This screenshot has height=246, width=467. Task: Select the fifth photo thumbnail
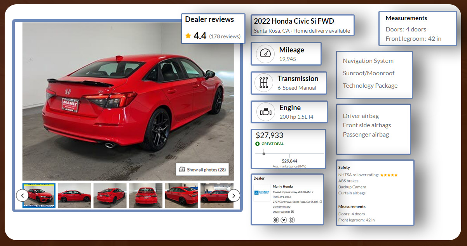coord(181,196)
